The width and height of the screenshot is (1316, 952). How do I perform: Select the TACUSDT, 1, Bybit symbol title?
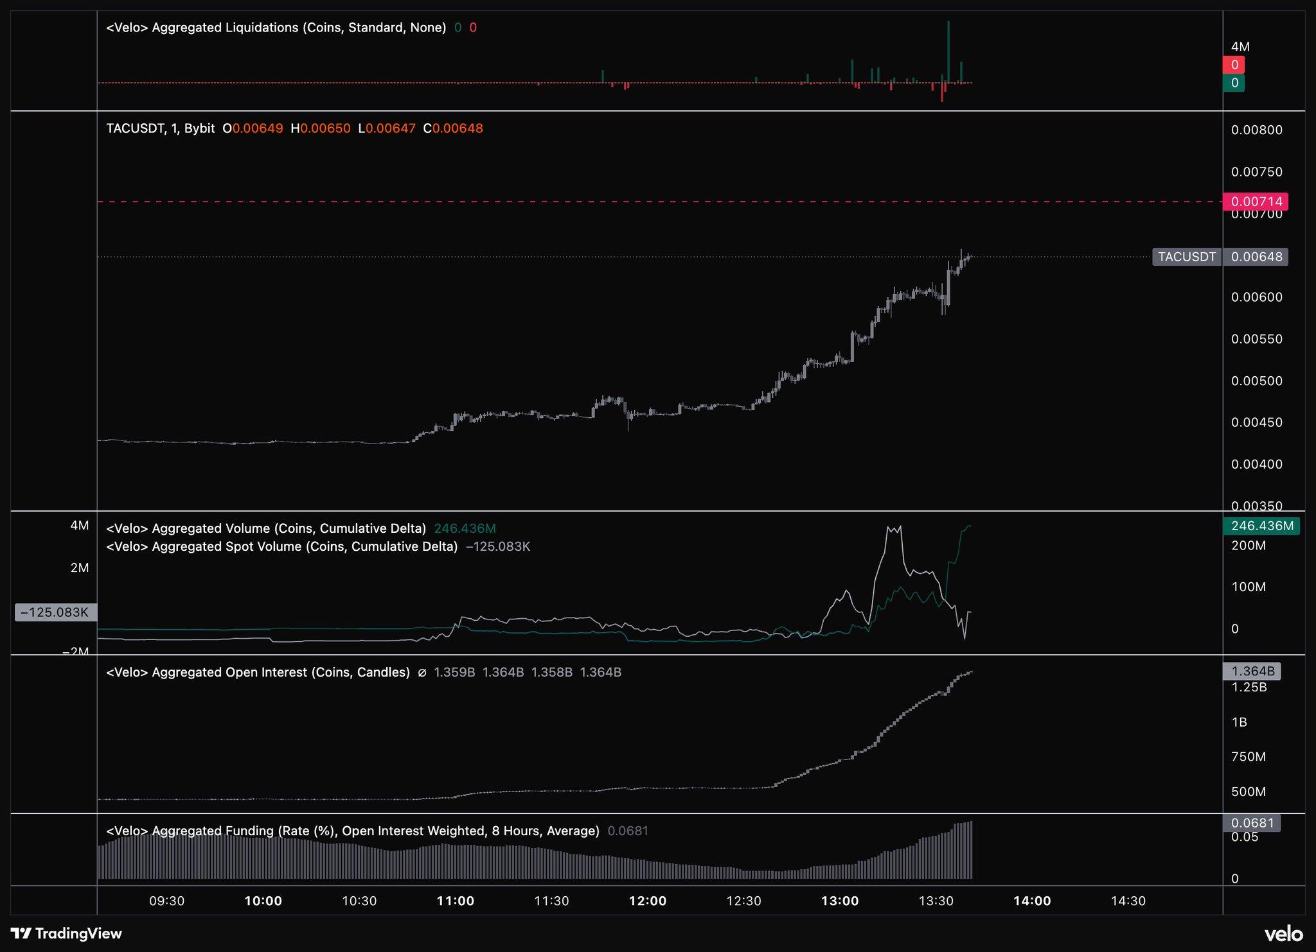[x=161, y=128]
